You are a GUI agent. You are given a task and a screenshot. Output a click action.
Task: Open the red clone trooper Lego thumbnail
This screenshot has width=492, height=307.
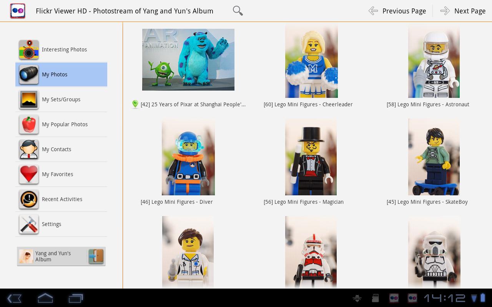pos(311,252)
